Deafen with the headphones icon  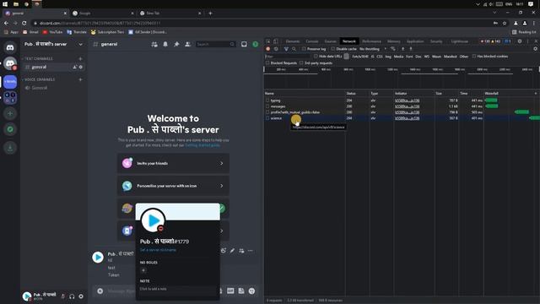point(72,296)
